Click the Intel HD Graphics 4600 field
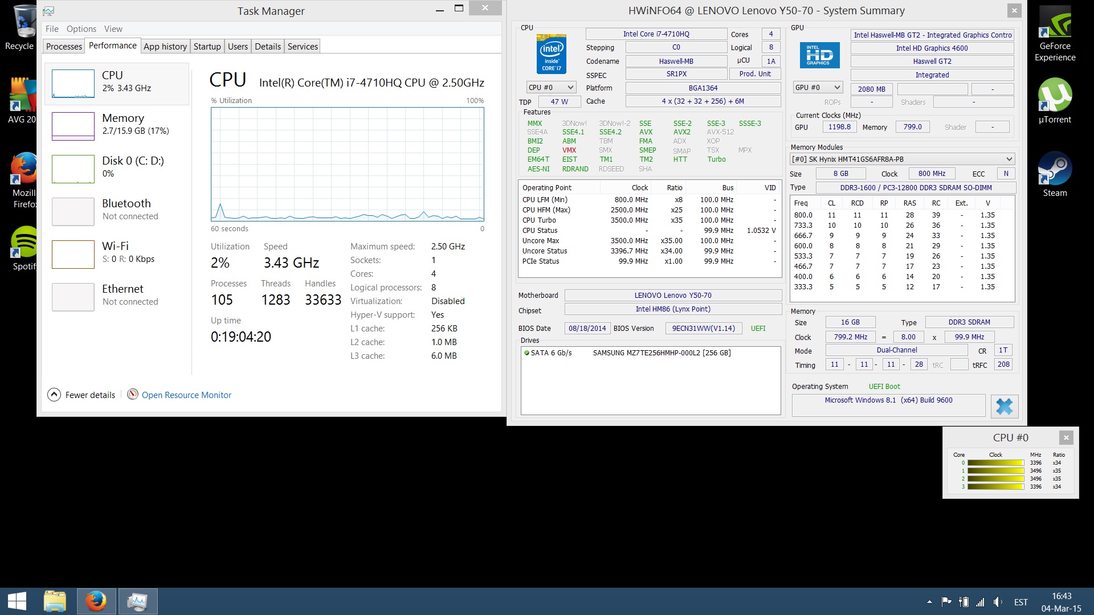The image size is (1094, 615). click(932, 48)
